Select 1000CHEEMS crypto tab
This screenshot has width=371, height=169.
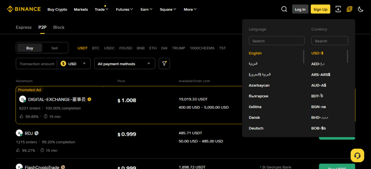[202, 48]
